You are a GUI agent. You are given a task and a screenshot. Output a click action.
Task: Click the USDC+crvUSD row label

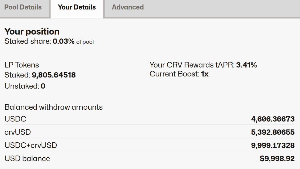pyautogui.click(x=31, y=145)
